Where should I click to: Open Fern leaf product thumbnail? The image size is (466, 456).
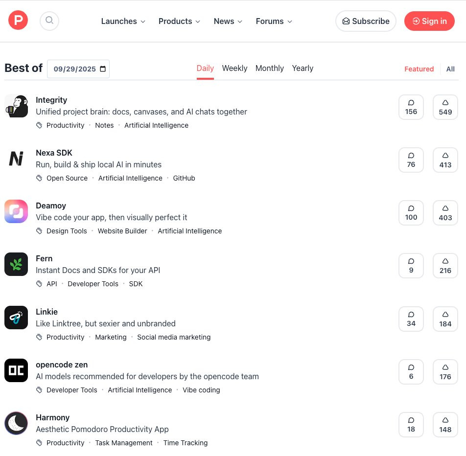coord(16,264)
